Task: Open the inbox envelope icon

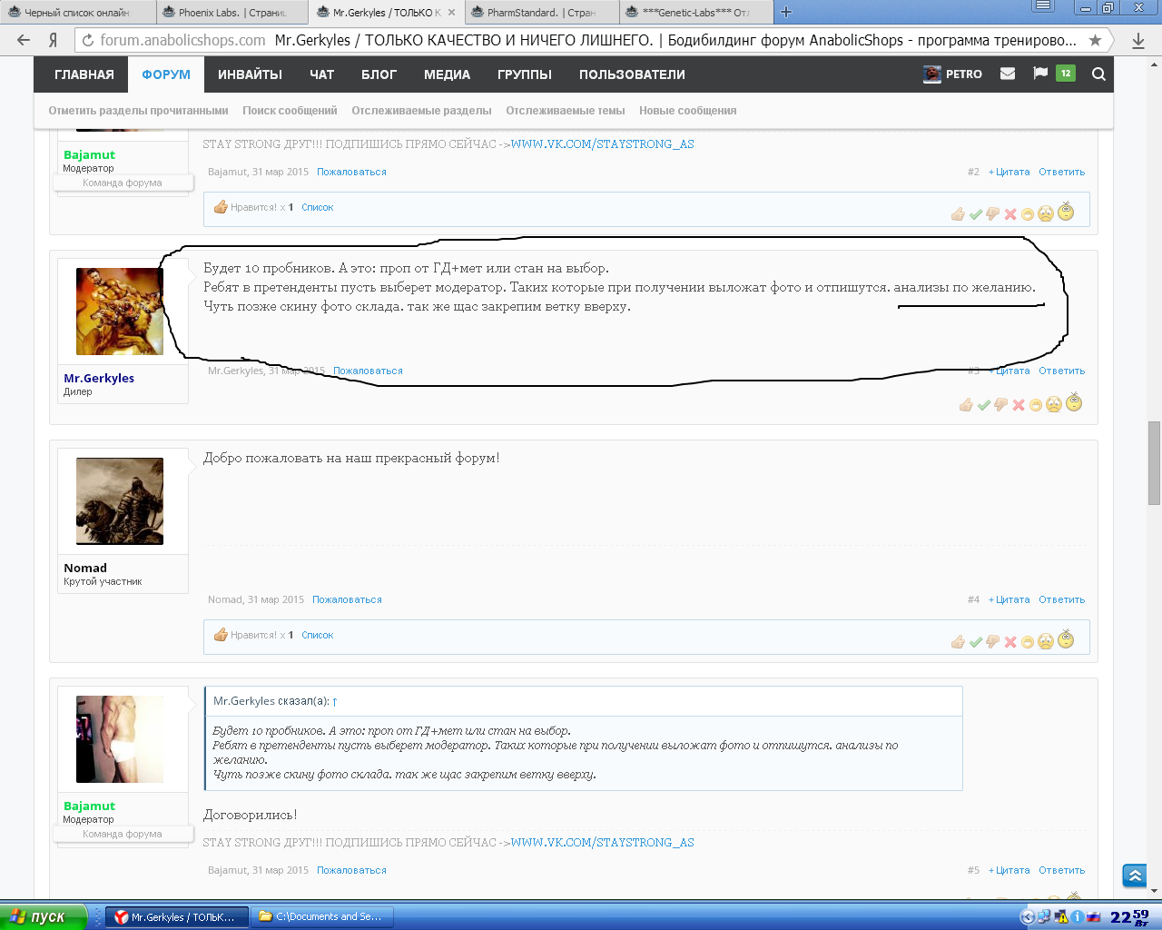Action: 1008,74
